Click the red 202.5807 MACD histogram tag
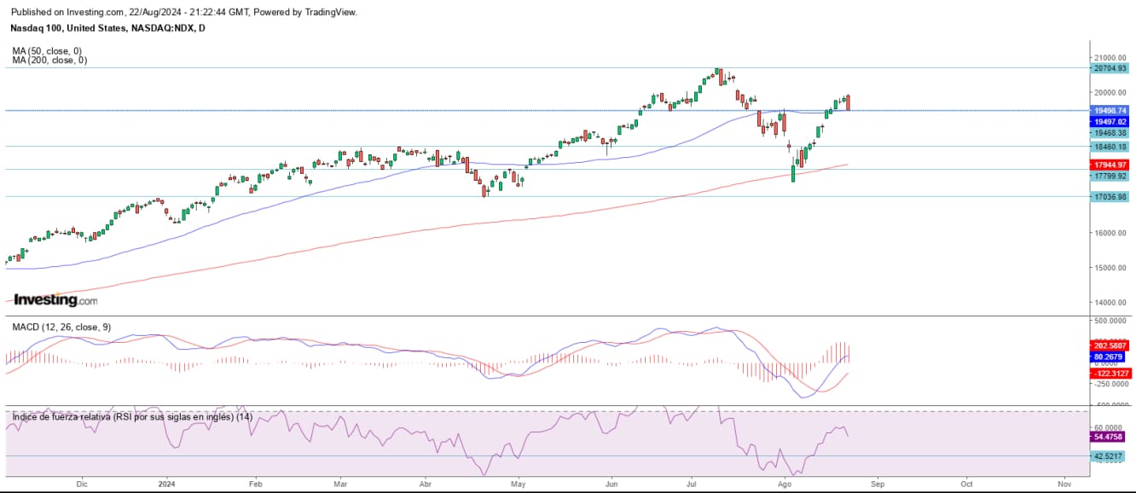1136x493 pixels. tap(1110, 345)
